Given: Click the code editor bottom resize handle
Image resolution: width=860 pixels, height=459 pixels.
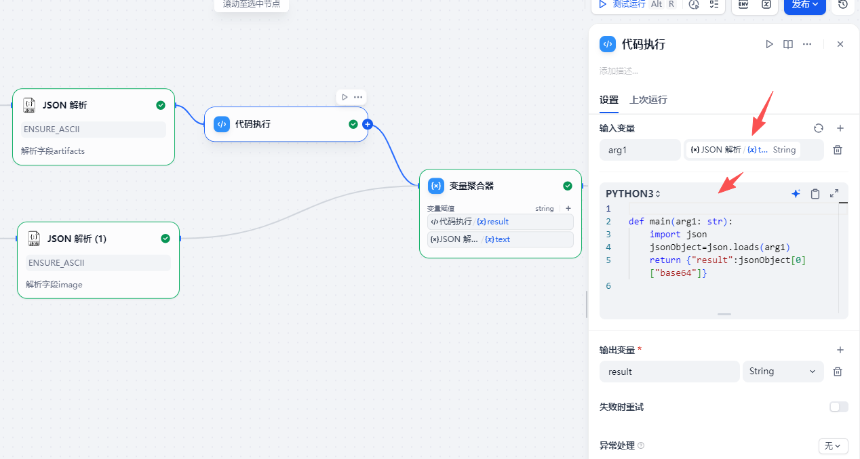Looking at the screenshot, I should tap(724, 315).
